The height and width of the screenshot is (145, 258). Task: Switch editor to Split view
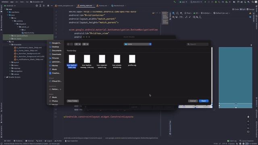pyautogui.click(x=243, y=9)
